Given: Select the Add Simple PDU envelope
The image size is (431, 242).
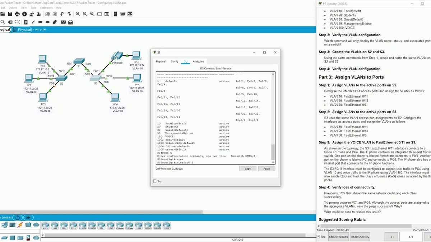Looking at the screenshot, I should coord(63,22).
